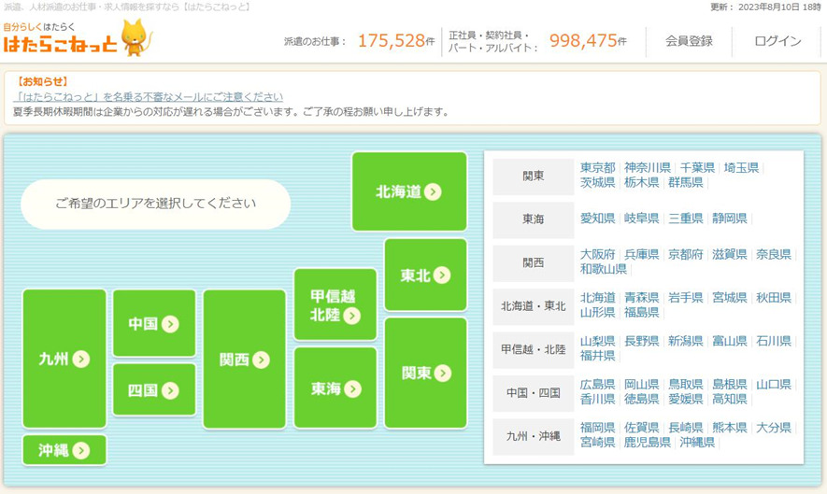Click the arrow icon on 九州 tile
Image resolution: width=827 pixels, height=494 pixels.
[x=80, y=359]
